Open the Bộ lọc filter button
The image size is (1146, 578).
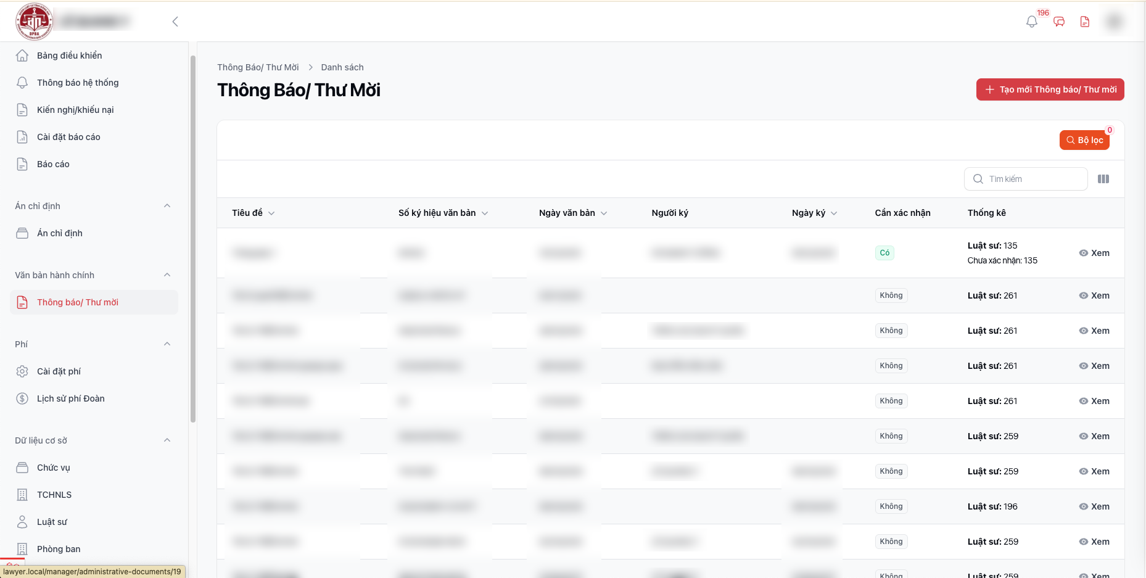click(x=1084, y=140)
